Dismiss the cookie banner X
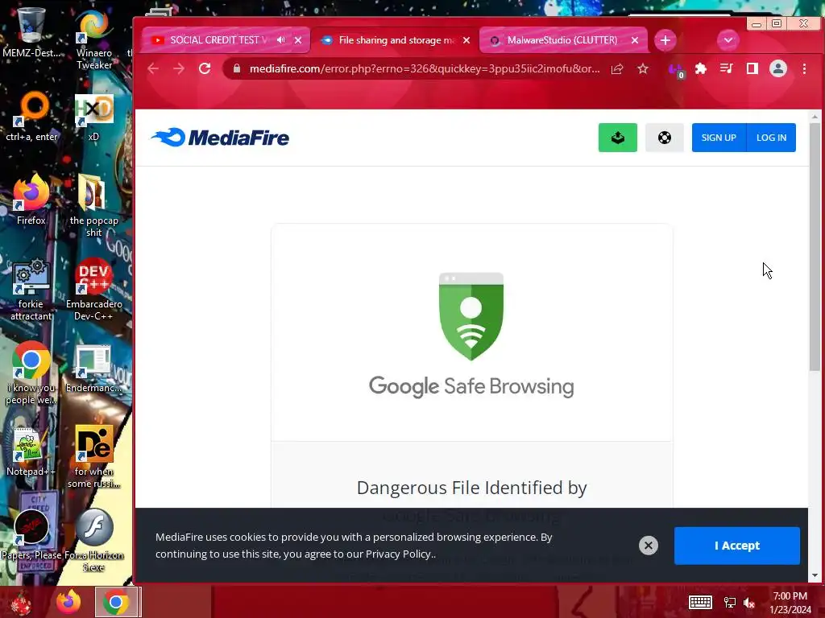825x618 pixels. point(649,546)
